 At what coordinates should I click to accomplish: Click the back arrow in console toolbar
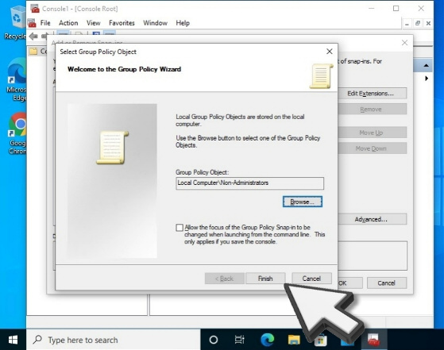click(33, 37)
